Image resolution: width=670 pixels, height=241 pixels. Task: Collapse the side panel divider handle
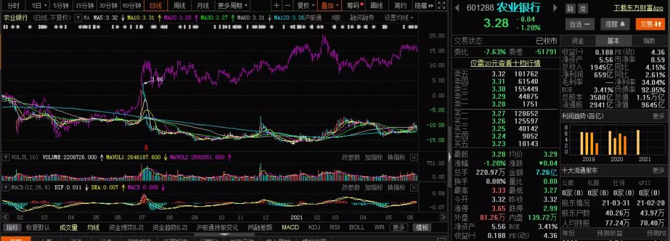(450, 156)
